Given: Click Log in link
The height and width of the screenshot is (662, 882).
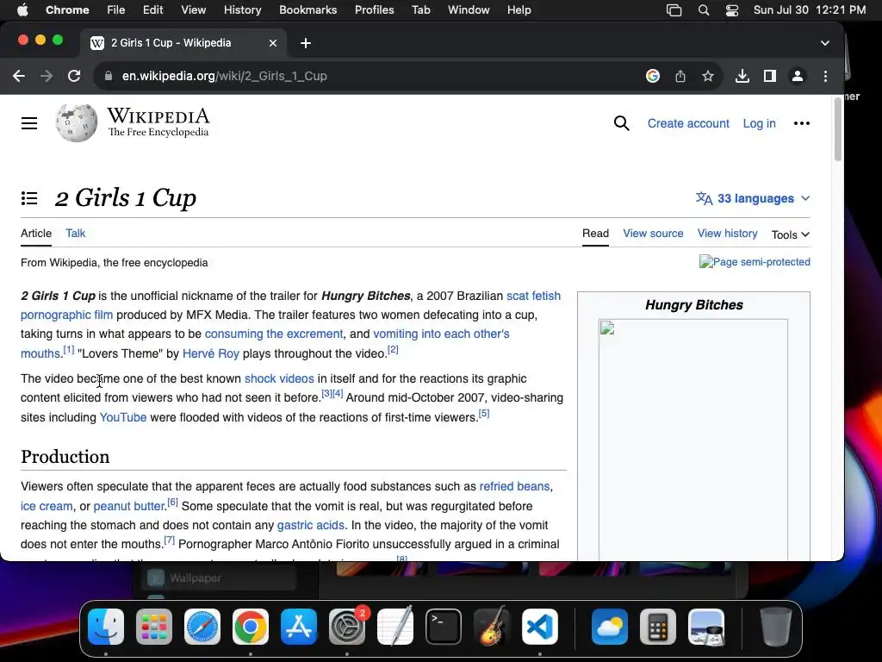Looking at the screenshot, I should [x=759, y=123].
